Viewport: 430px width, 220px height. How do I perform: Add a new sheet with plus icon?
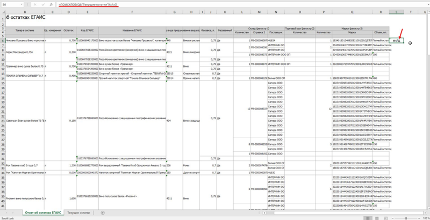[103, 212]
